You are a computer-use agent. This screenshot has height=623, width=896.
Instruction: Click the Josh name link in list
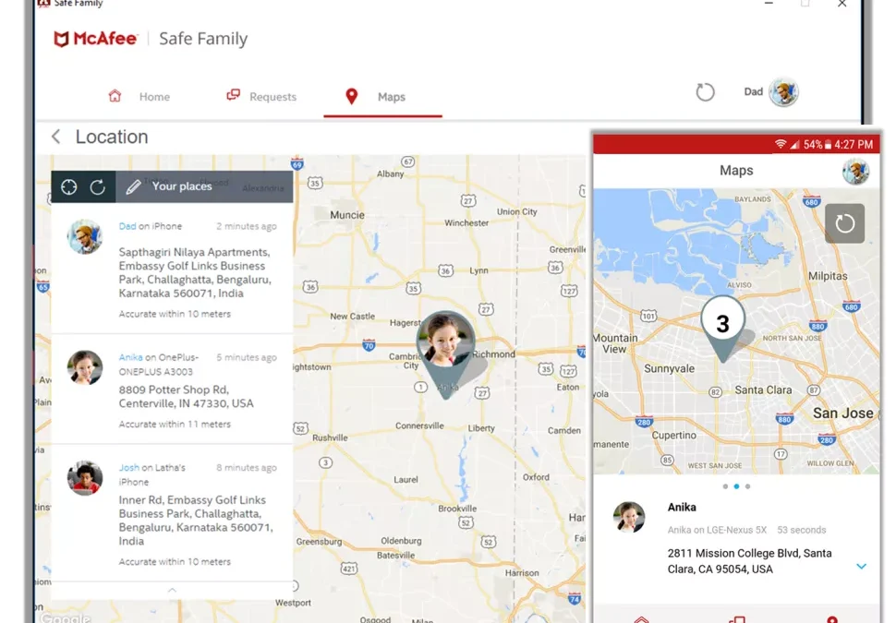(x=128, y=468)
